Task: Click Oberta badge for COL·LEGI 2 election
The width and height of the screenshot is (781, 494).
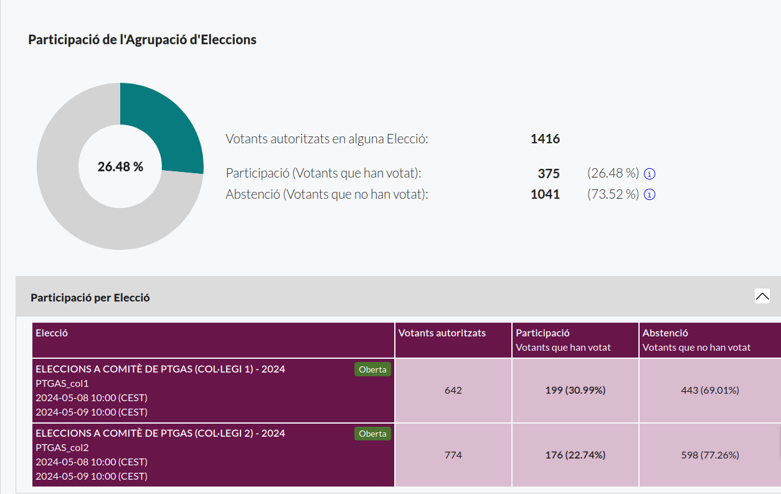Action: [372, 434]
